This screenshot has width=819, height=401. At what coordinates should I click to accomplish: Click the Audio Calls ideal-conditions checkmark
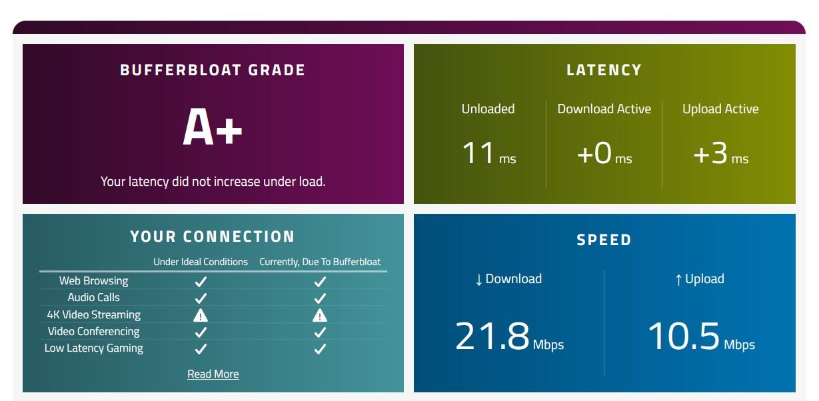click(x=201, y=298)
